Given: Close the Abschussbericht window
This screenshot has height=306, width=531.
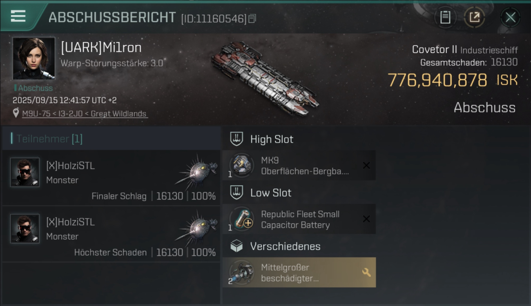Looking at the screenshot, I should 510,18.
